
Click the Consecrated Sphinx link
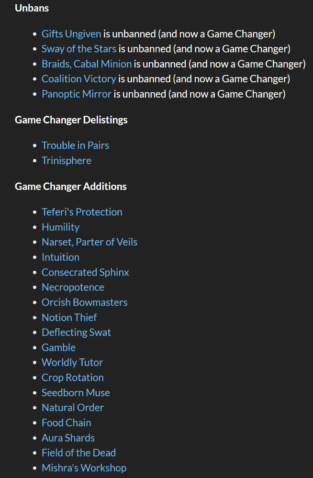tap(85, 272)
